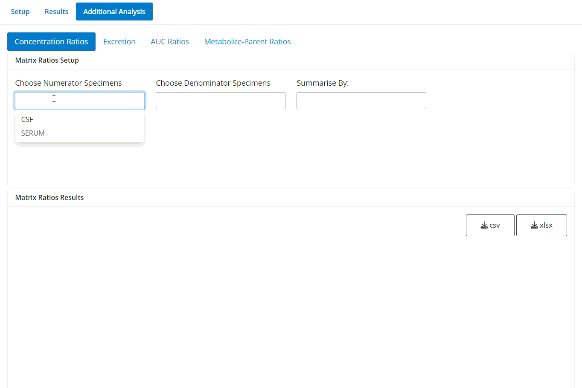Image resolution: width=582 pixels, height=388 pixels.
Task: Open the Choose Denominator Specimens dropdown
Action: click(220, 101)
